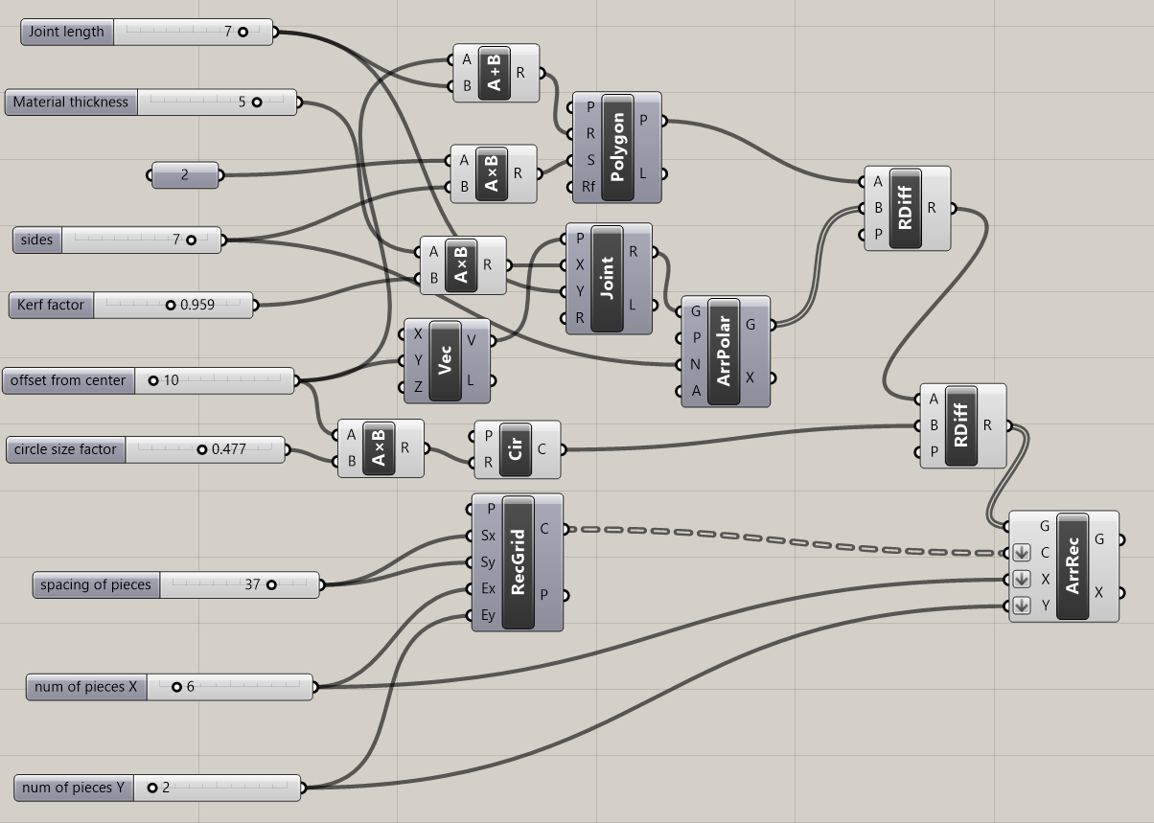
Task: Click the P input of Joint
Action: click(580, 239)
